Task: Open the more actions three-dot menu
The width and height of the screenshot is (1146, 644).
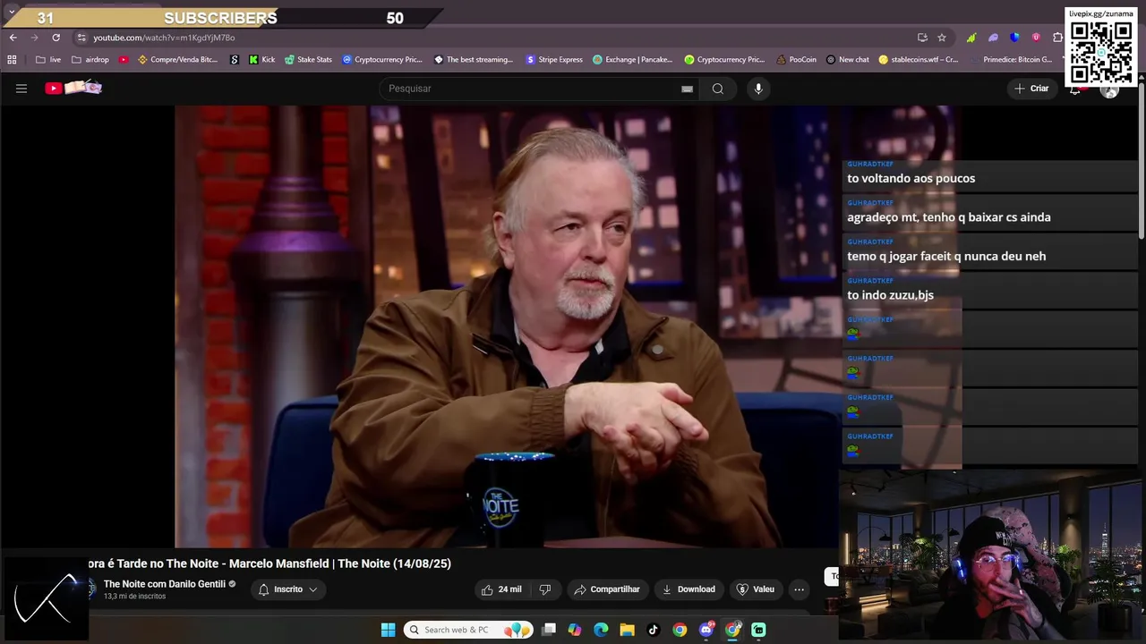Action: tap(799, 589)
